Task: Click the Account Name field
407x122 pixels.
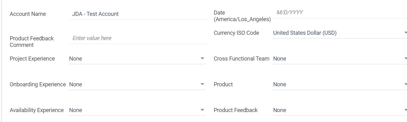Action: (138, 14)
